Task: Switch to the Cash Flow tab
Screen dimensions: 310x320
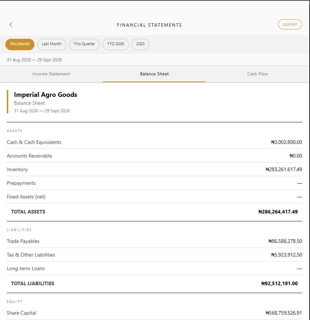Action: (258, 74)
